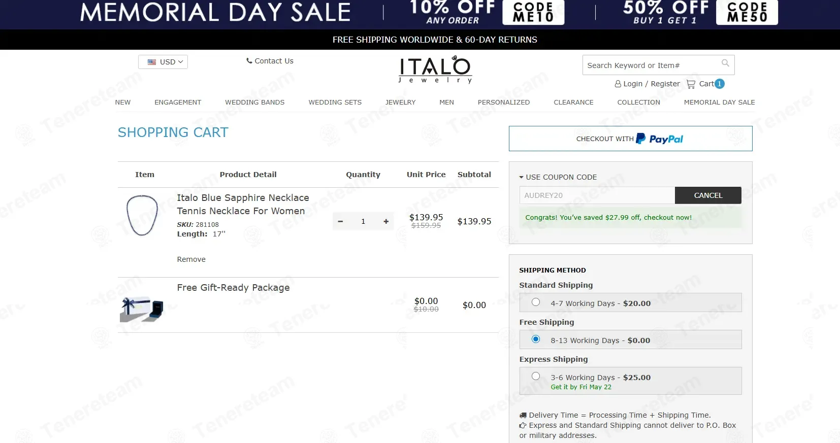
Task: Increase necklace quantity with plus button
Action: click(386, 221)
